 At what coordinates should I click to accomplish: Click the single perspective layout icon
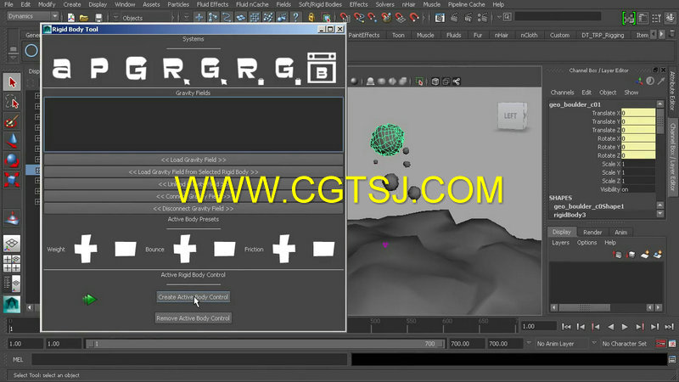coord(12,244)
